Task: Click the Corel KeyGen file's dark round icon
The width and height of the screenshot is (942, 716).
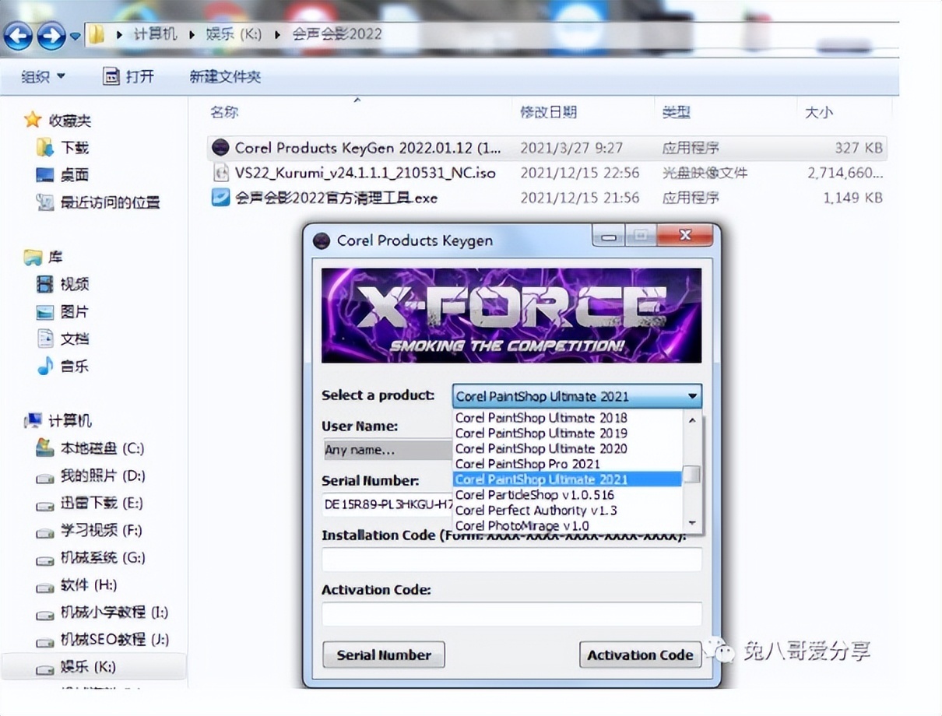Action: point(221,148)
